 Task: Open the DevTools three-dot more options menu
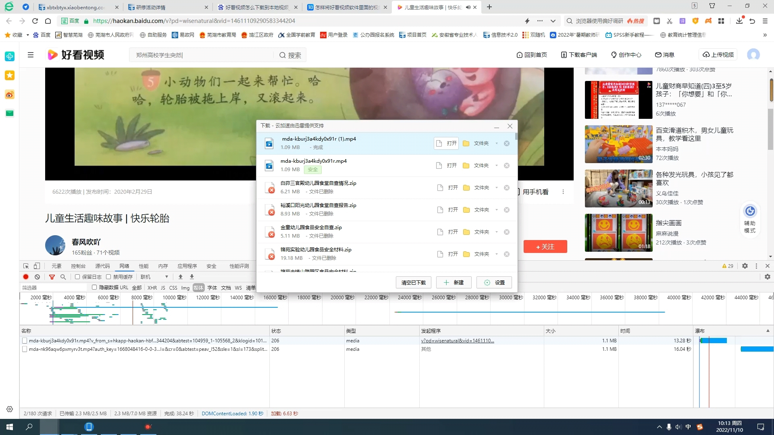[x=756, y=266]
